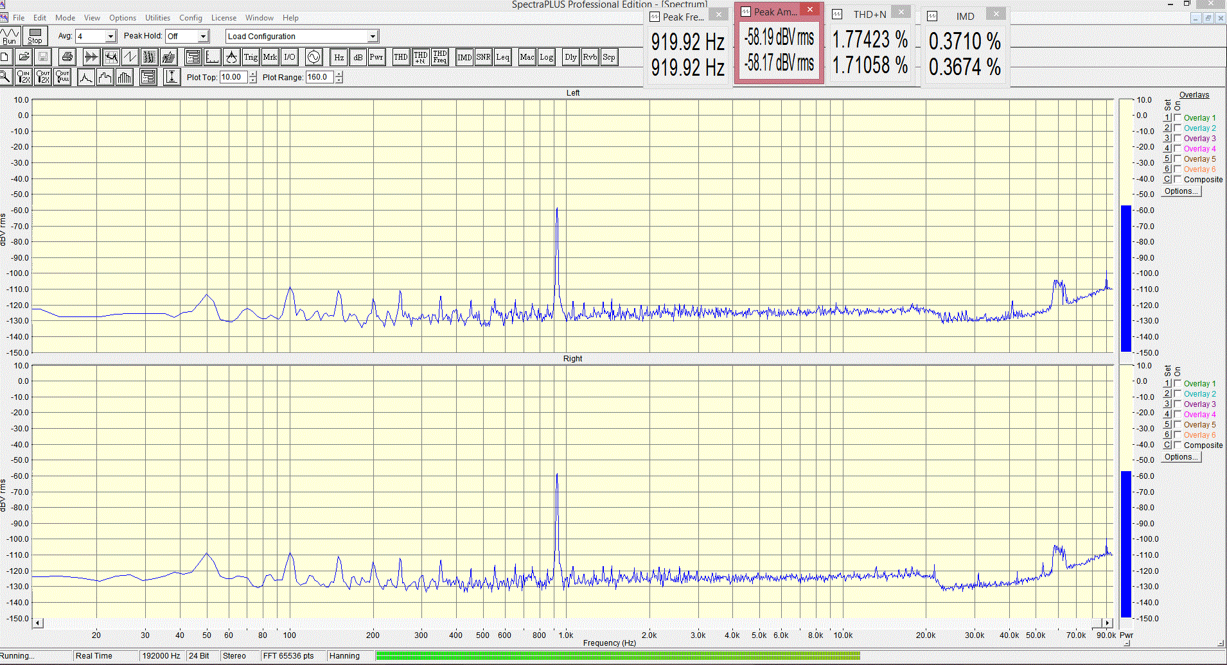The image size is (1227, 665).
Task: Click the Stop analyzer button
Action: (35, 36)
